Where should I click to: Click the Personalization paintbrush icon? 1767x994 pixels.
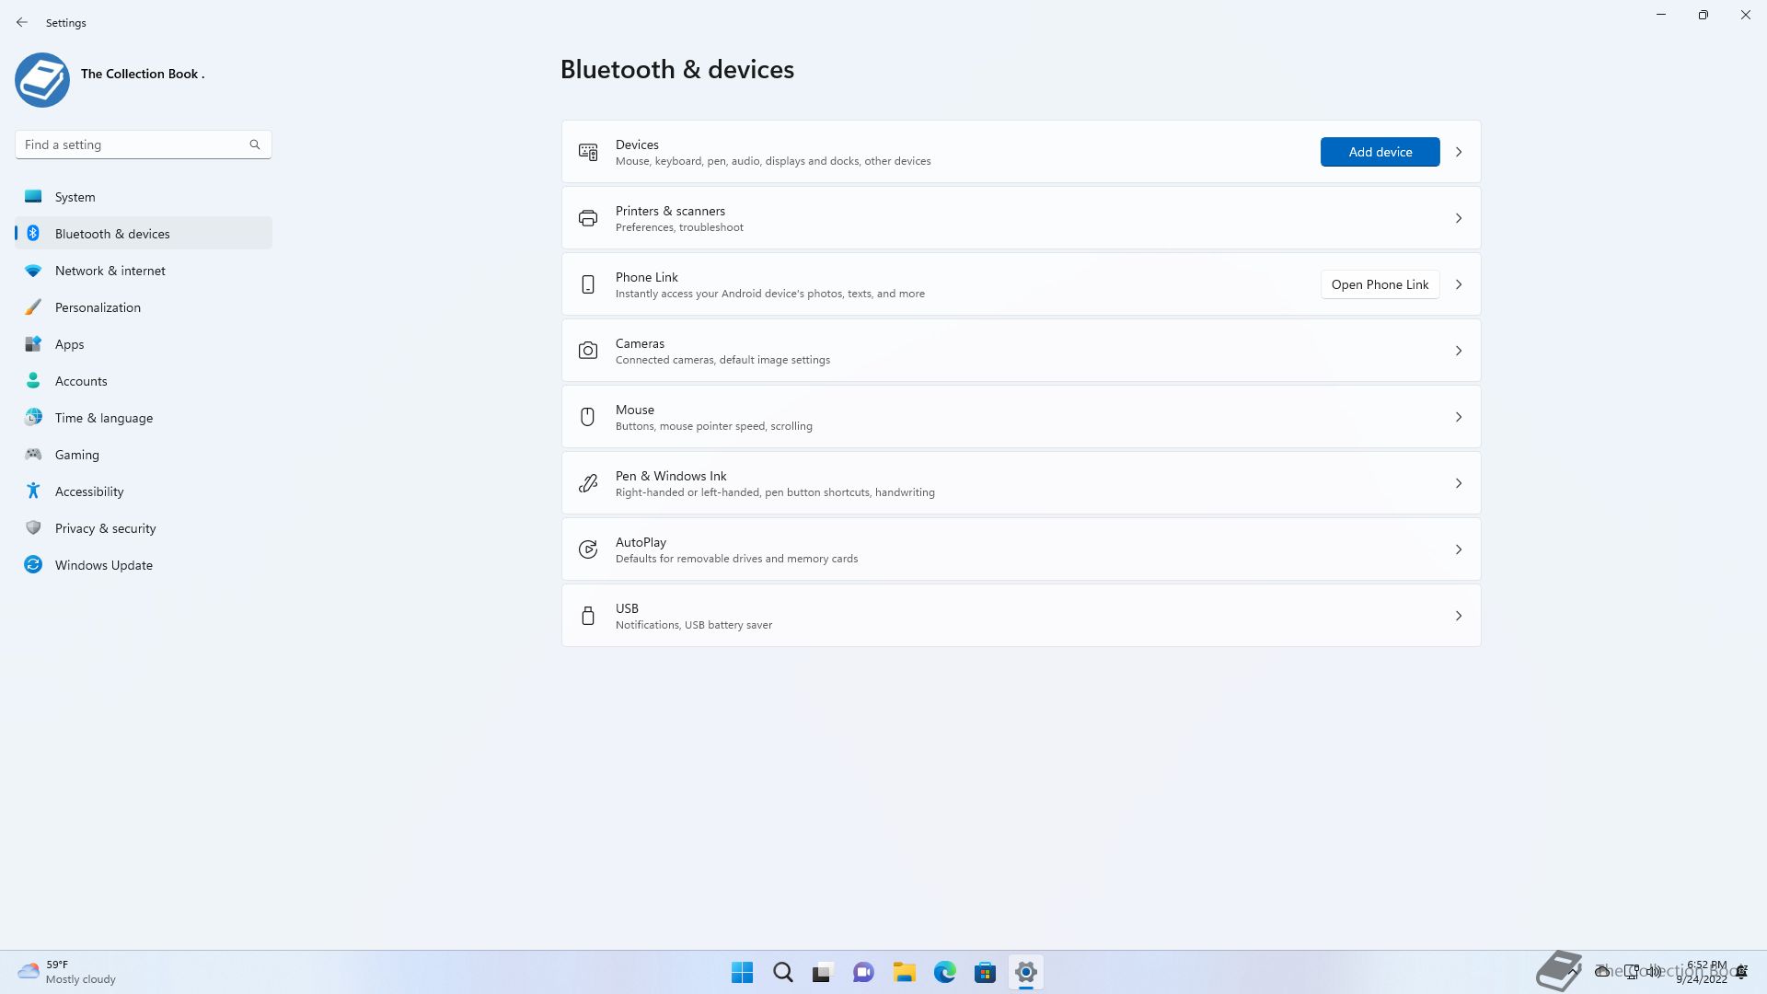(33, 307)
